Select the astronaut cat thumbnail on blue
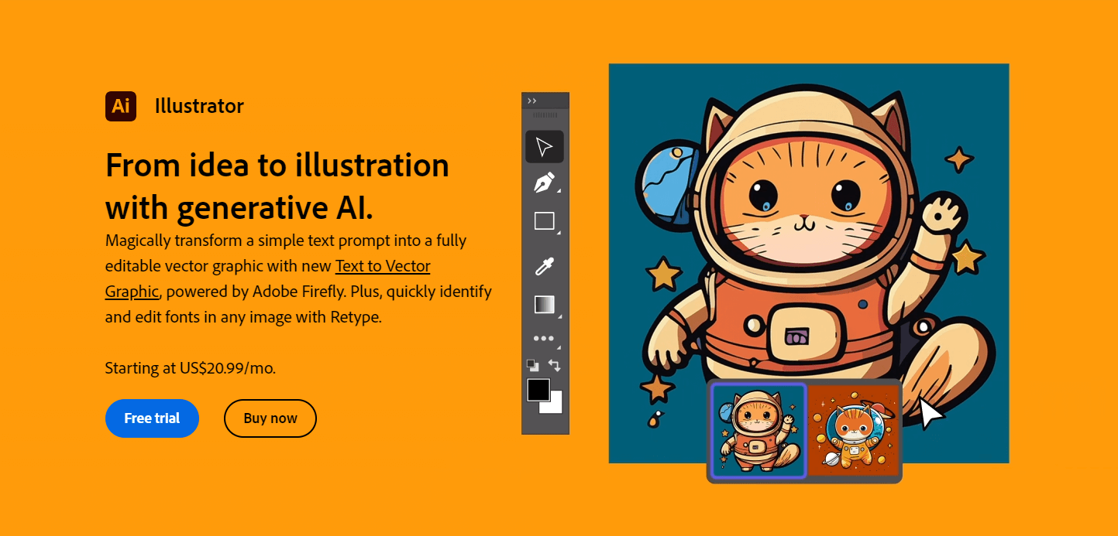 (759, 431)
